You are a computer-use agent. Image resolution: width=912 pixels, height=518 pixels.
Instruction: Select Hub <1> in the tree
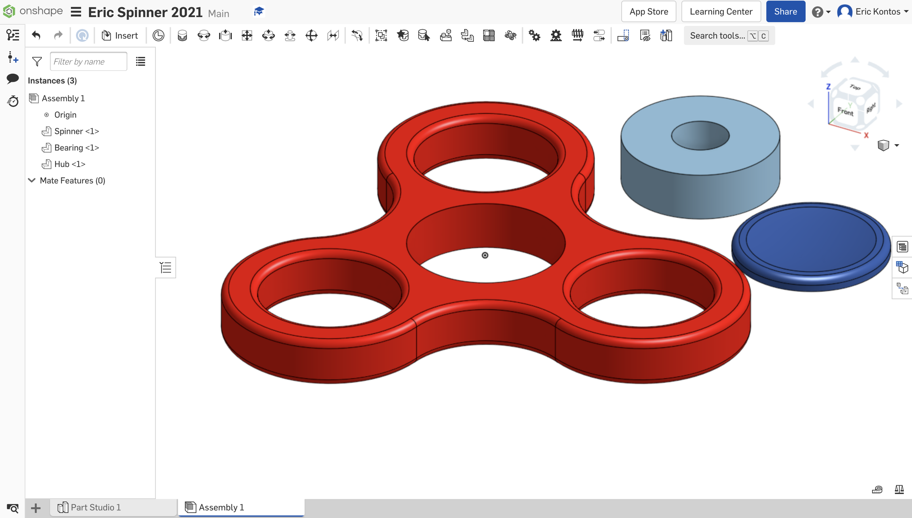[70, 164]
